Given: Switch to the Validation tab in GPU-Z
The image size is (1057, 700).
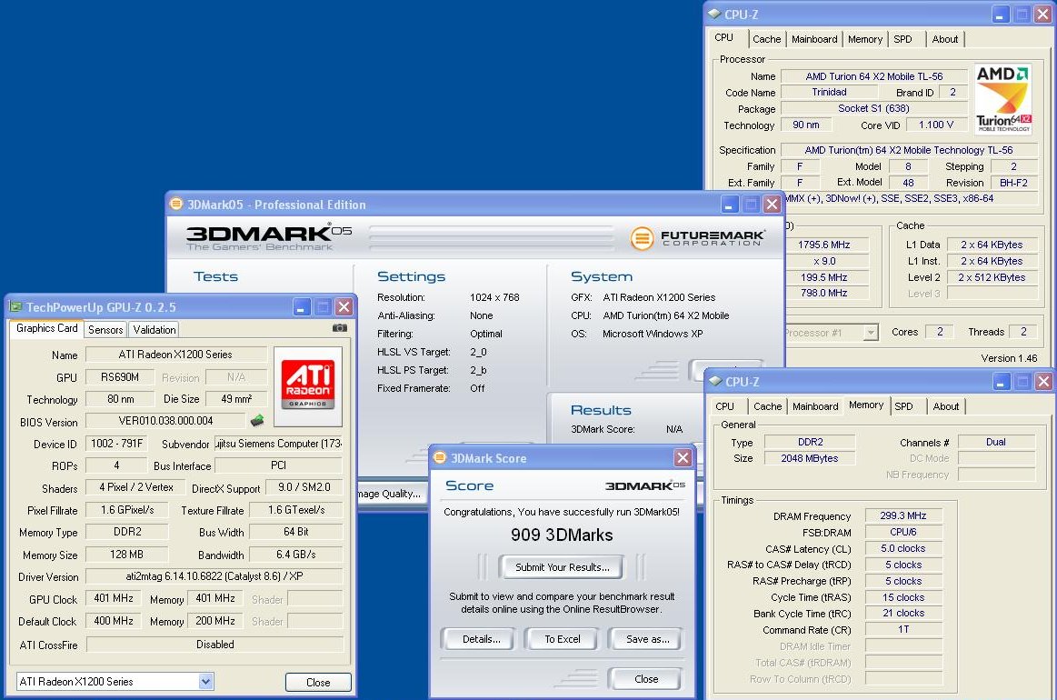Looking at the screenshot, I should click(x=155, y=330).
